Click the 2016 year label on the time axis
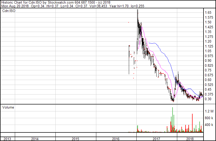Image resolution: width=216 pixels, height=141 pixels. tap(116, 139)
